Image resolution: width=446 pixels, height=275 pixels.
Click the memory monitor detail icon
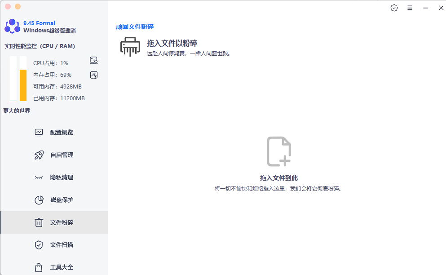click(93, 75)
